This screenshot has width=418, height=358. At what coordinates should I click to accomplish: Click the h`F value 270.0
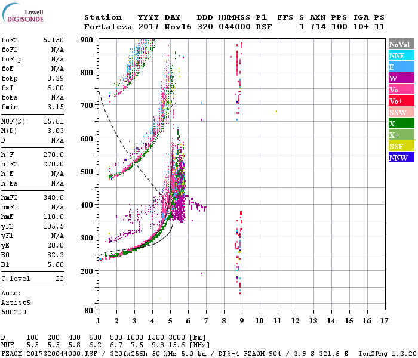point(53,155)
